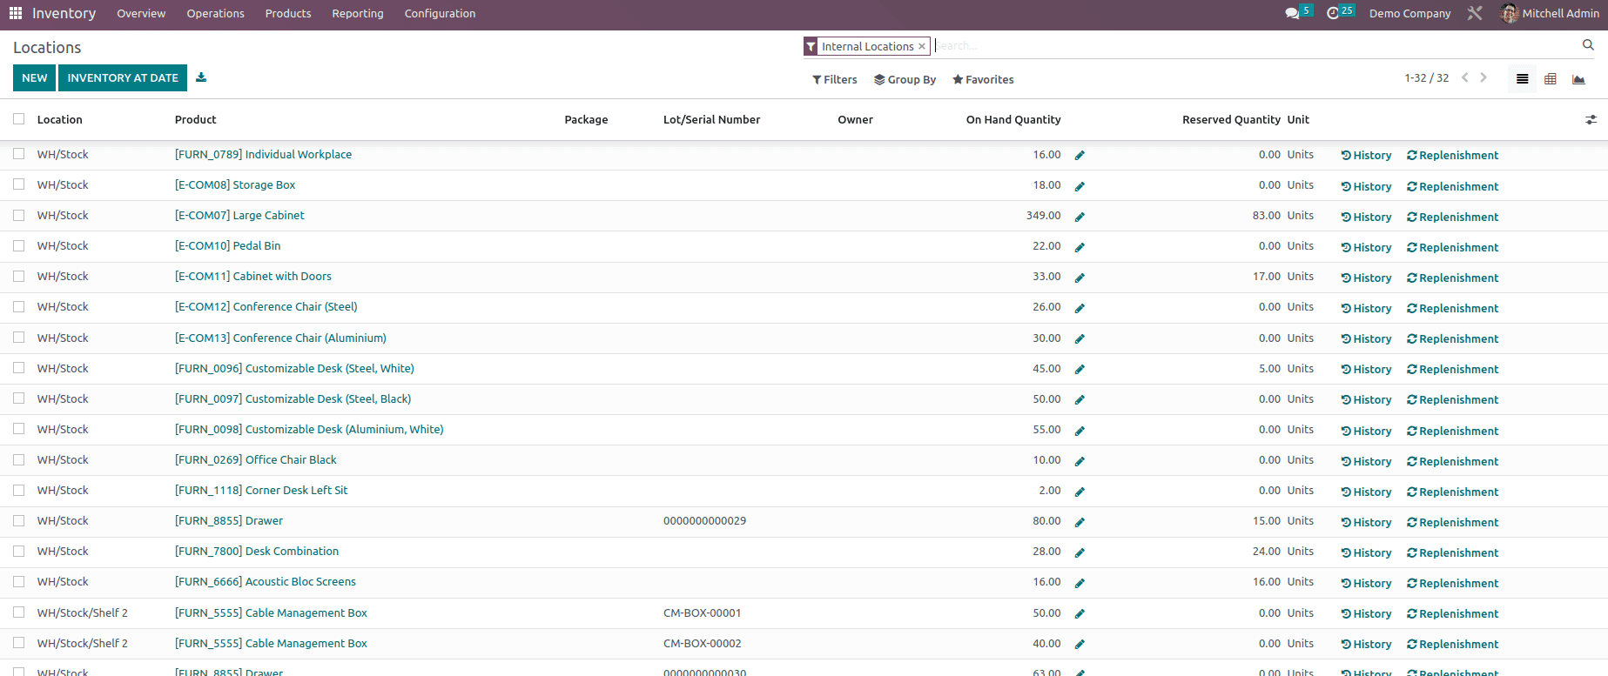Open History for the Drawer row
Viewport: 1608px width, 676px height.
click(1366, 522)
